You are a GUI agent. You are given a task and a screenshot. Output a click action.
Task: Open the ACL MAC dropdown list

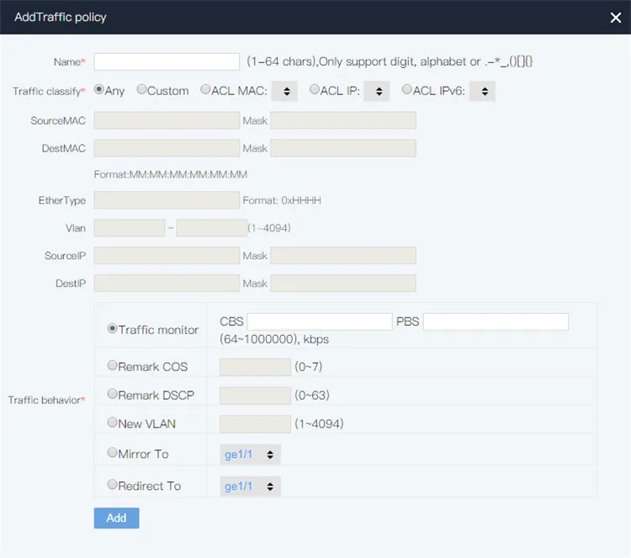pos(285,91)
